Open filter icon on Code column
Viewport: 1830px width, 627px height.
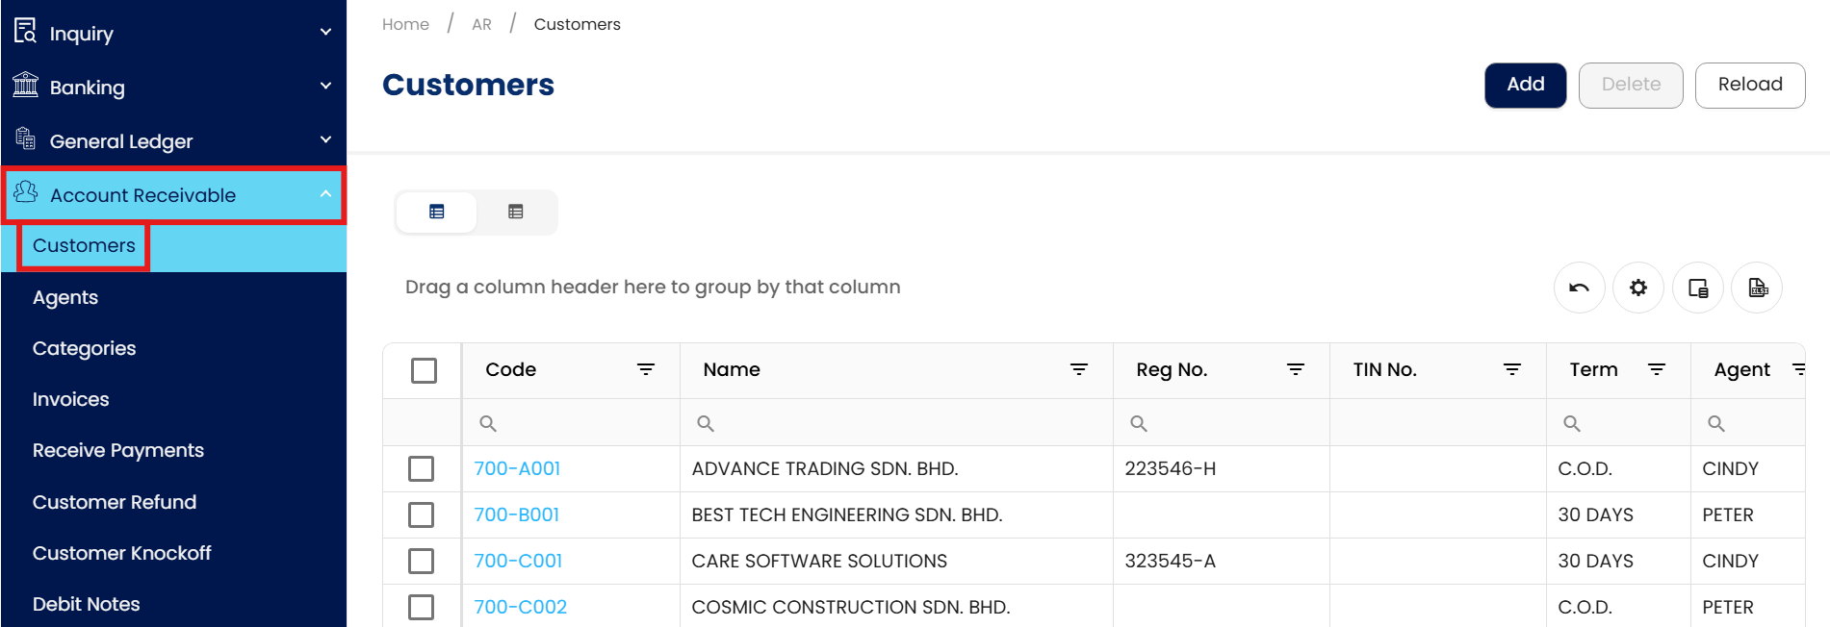646,369
